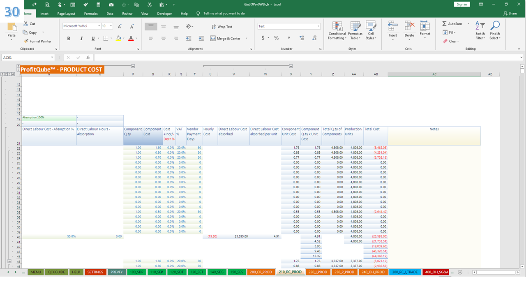
Task: Open the Formulas ribbon tab
Action: tap(91, 14)
